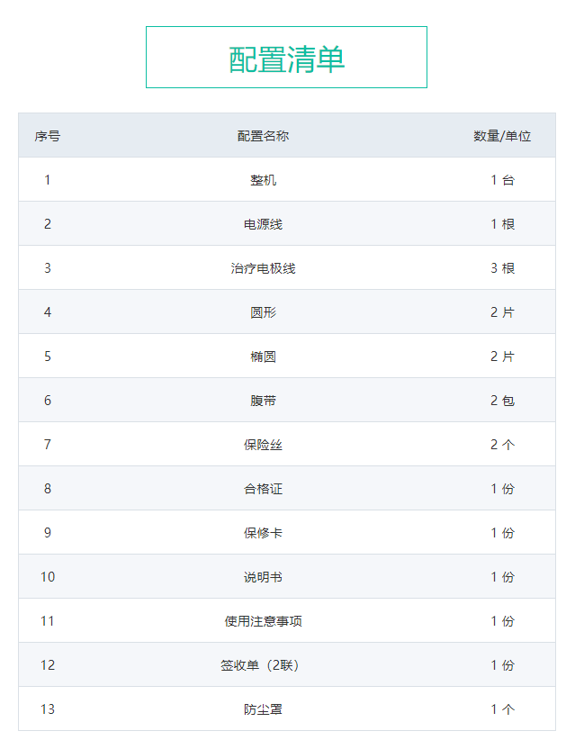Select the 说明书 name cell
Image resolution: width=575 pixels, height=740 pixels.
263,577
